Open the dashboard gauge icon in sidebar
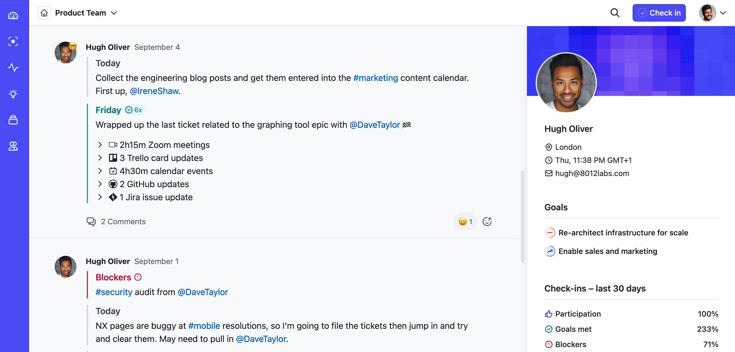This screenshot has height=352, width=735. (13, 16)
